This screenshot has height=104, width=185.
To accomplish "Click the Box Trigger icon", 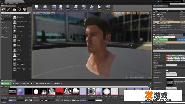I will 15,64.
